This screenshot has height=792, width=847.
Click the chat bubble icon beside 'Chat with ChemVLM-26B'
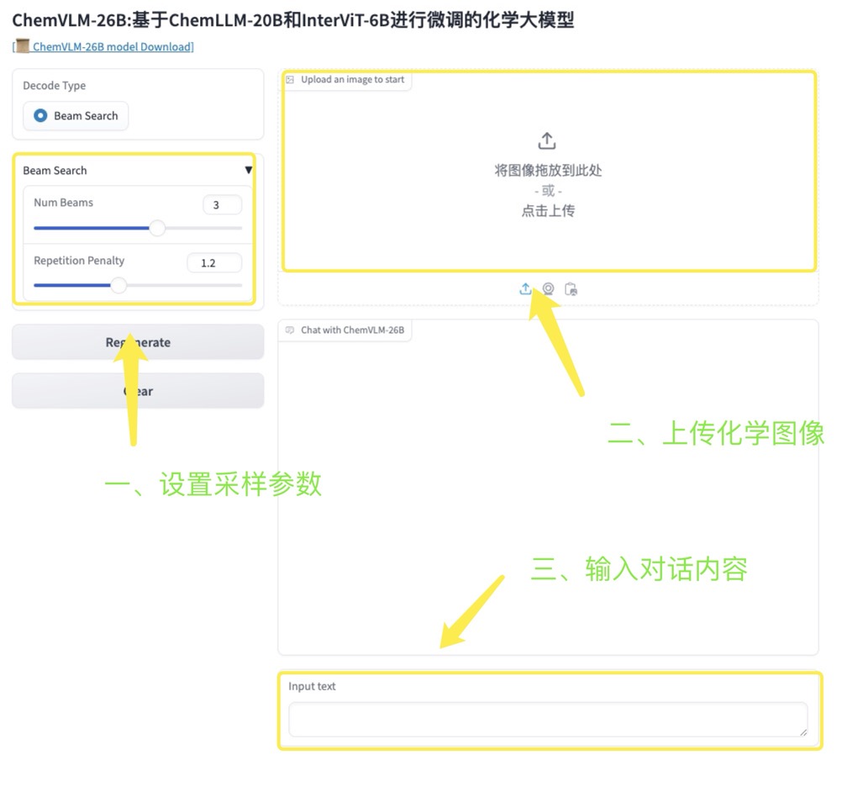click(290, 330)
